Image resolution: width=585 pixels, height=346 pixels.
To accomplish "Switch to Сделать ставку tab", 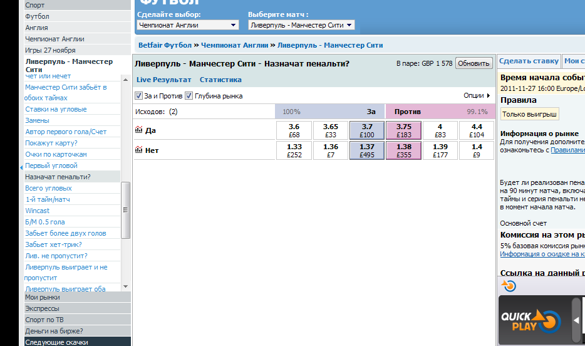I will tap(529, 61).
